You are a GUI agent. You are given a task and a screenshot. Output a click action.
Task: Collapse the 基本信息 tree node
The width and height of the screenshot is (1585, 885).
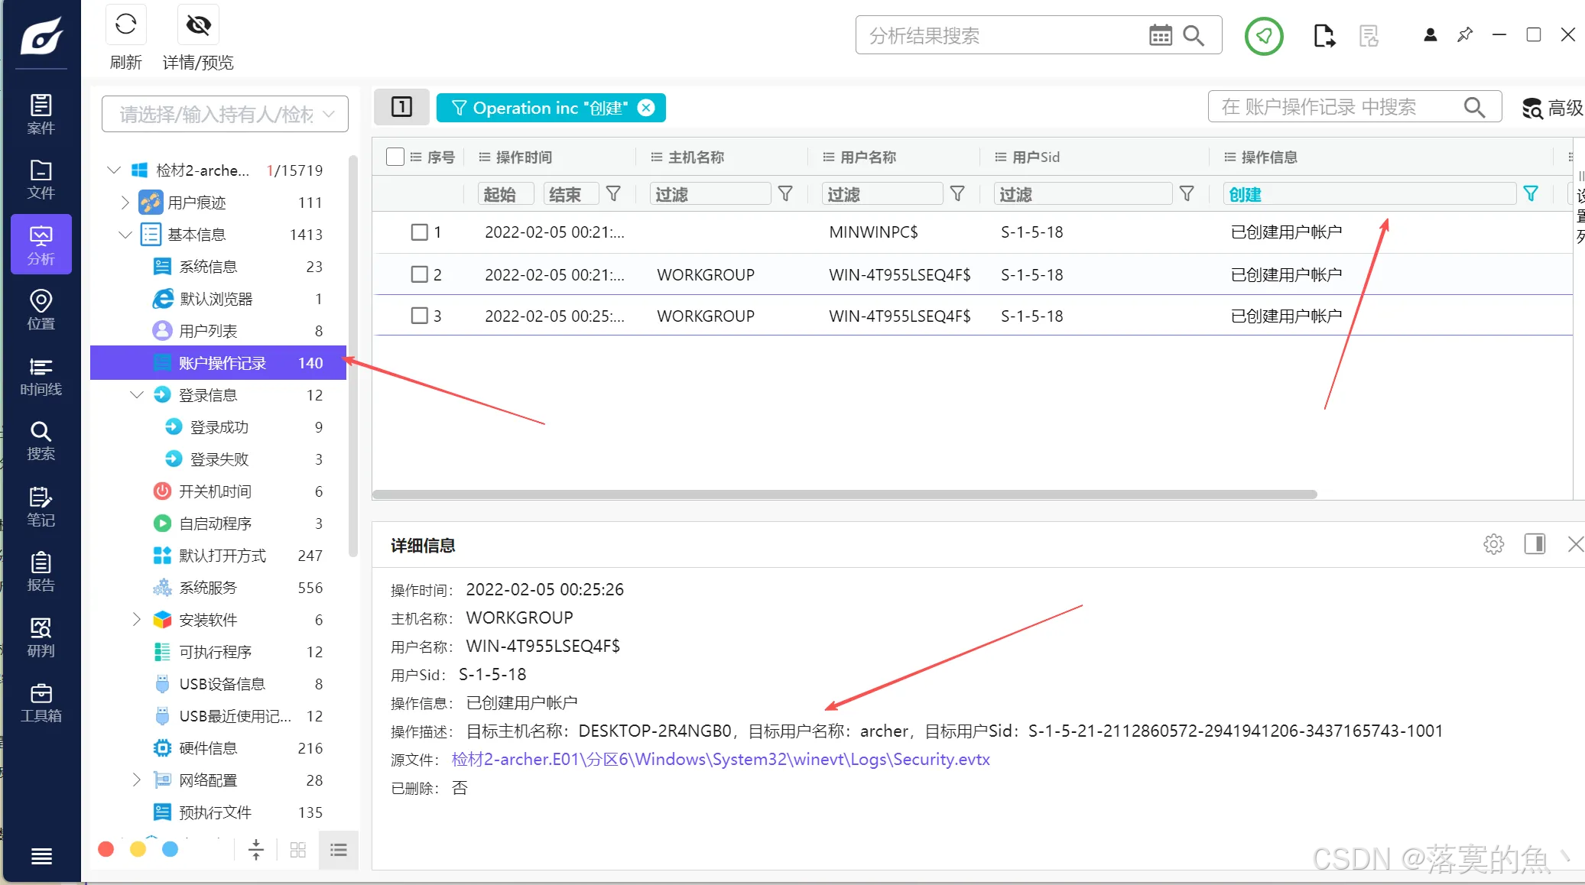coord(125,235)
